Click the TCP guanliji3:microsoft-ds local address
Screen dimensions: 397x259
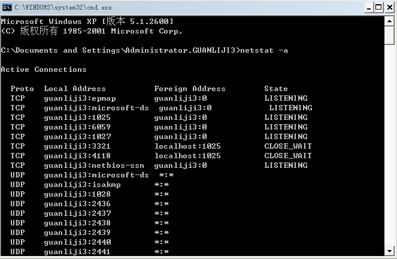(96, 108)
